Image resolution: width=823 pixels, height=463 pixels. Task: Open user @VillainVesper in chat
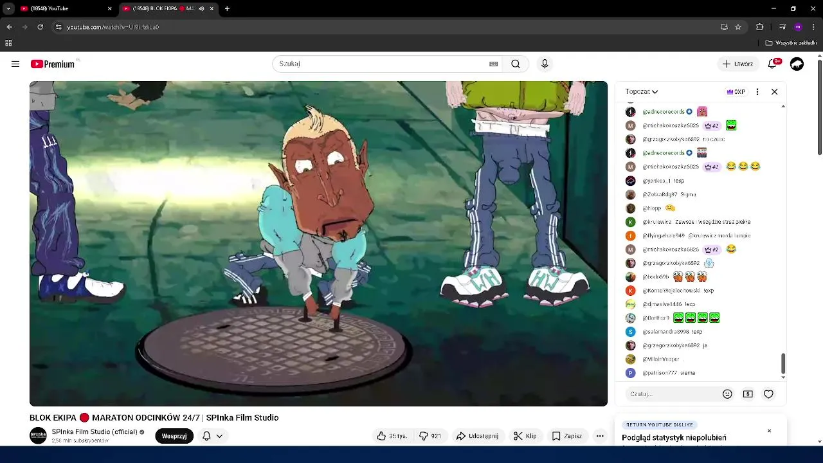click(661, 359)
